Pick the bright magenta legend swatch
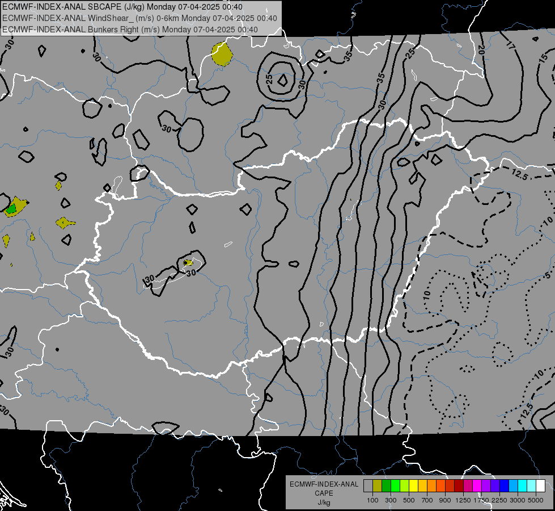This screenshot has height=511, width=555. [x=477, y=485]
